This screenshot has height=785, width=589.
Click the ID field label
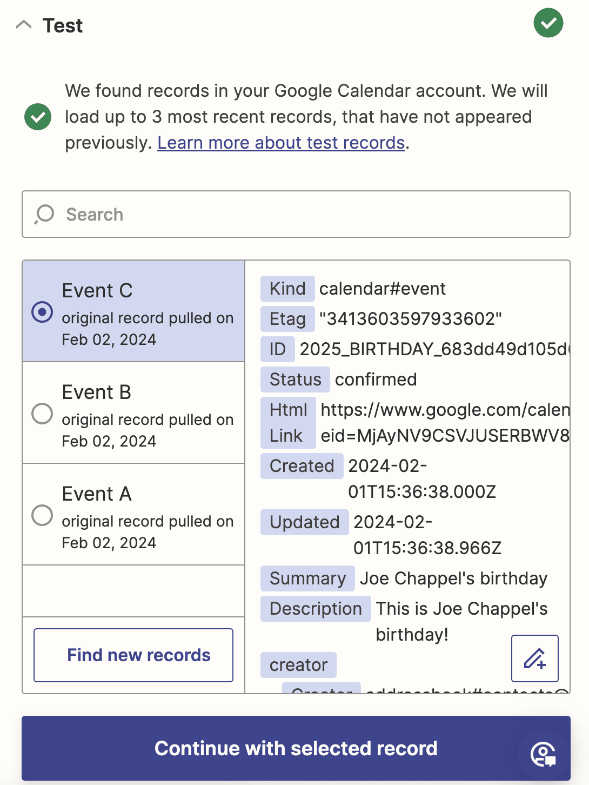click(278, 349)
